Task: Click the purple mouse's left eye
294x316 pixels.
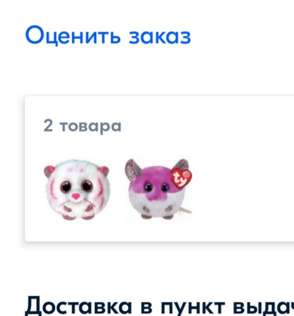Action: [148, 187]
